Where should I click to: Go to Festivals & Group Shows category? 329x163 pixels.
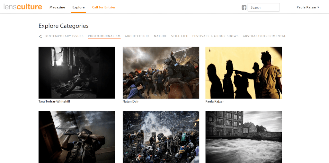(x=215, y=36)
